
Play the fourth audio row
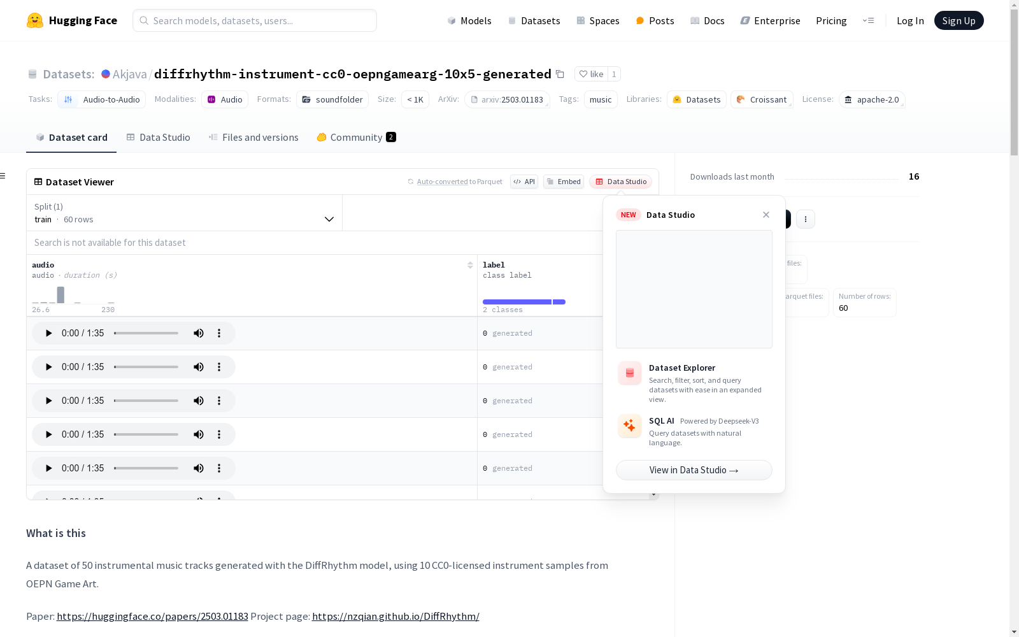click(x=48, y=434)
